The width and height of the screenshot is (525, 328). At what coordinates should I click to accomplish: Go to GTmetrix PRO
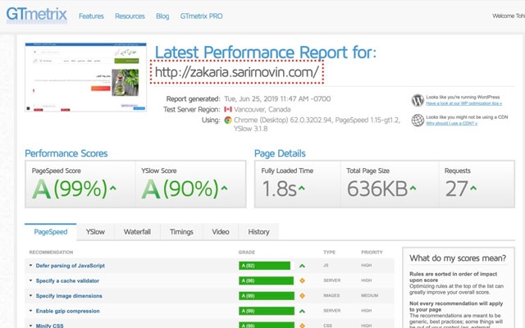(201, 16)
